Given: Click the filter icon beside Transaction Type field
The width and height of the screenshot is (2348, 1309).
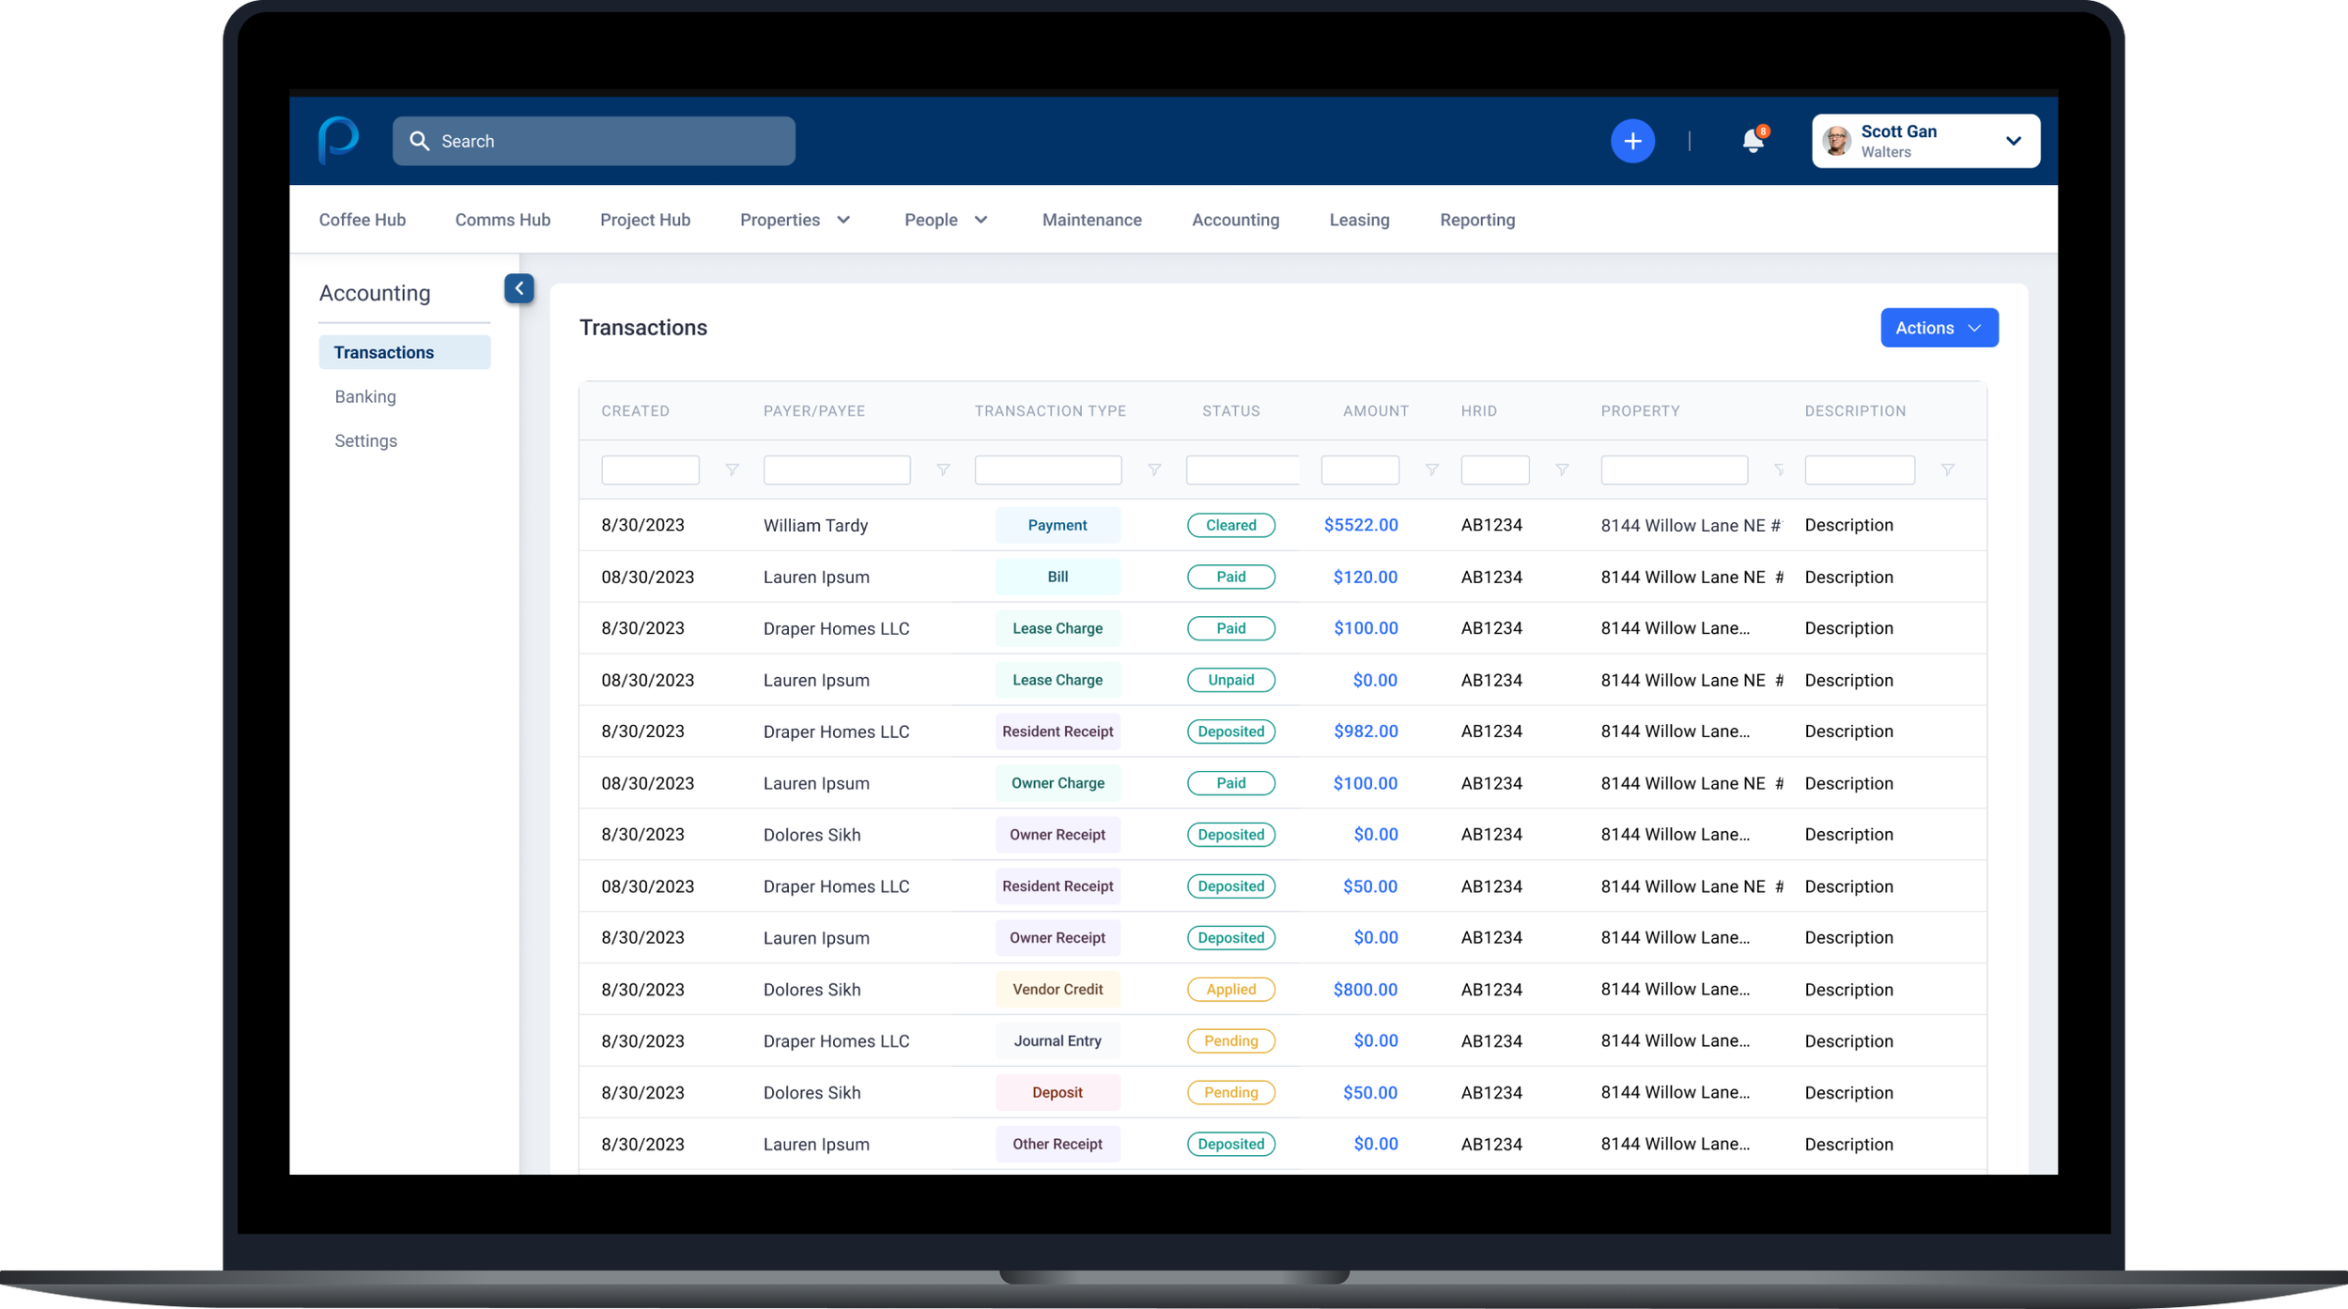Looking at the screenshot, I should click(x=1154, y=470).
